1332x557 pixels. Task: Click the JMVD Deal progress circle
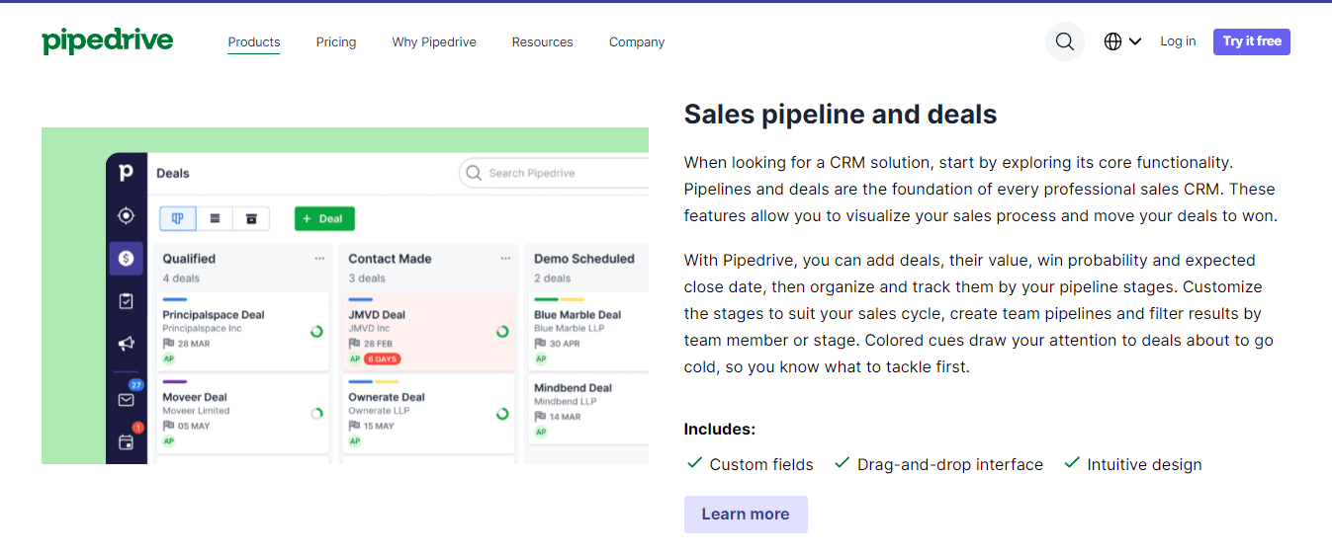click(x=502, y=332)
